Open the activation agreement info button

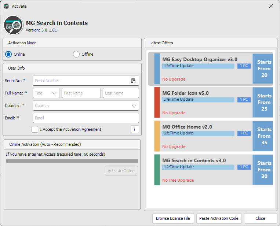coord(135,129)
